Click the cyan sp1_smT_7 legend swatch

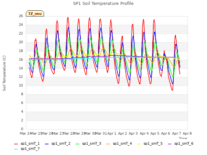16,149
